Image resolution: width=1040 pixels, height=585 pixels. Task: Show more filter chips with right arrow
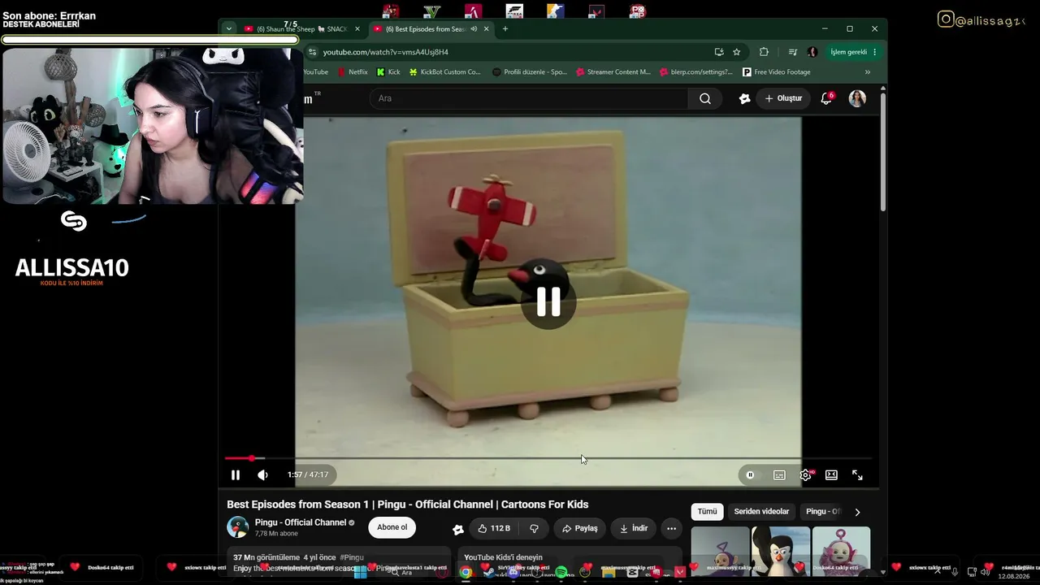tap(857, 512)
